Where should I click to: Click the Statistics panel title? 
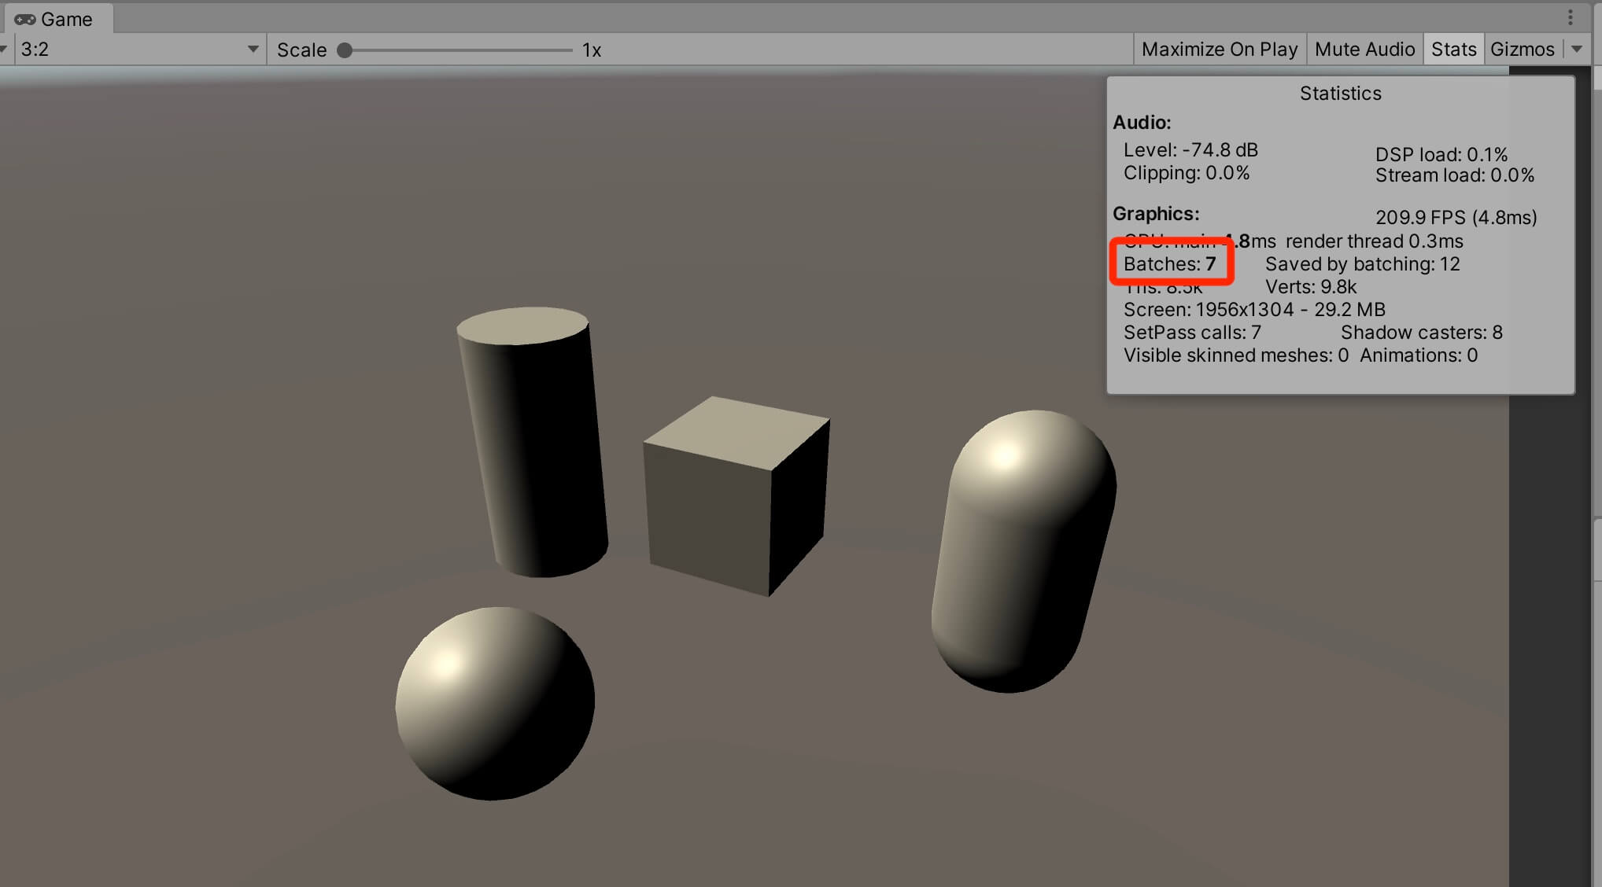click(1340, 94)
